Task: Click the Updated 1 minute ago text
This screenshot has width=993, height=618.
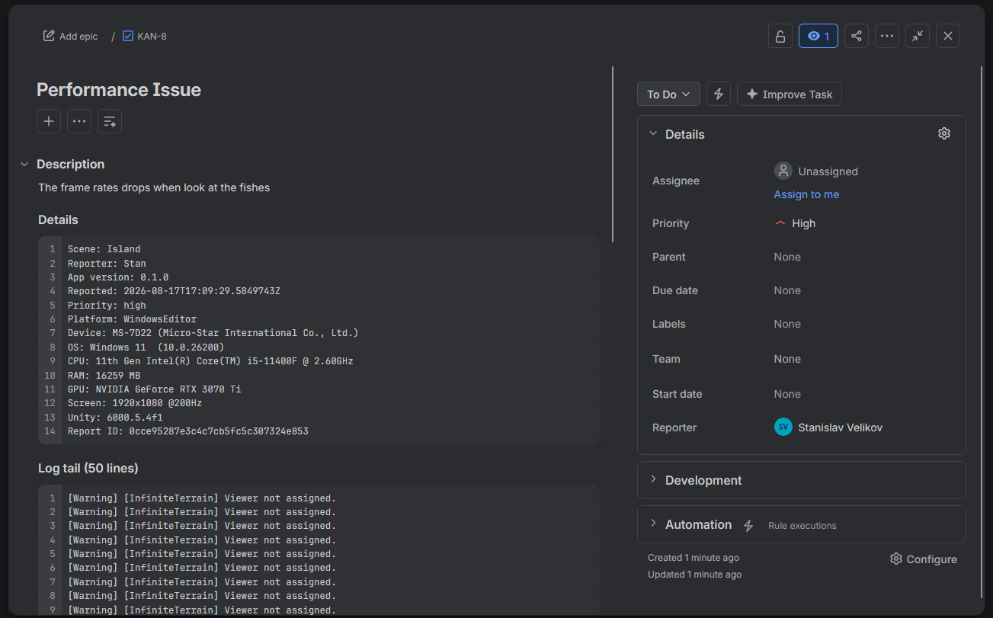Action: click(694, 575)
